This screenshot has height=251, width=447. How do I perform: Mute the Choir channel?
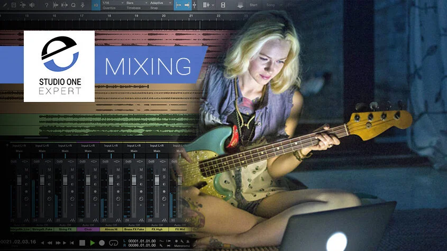click(x=95, y=170)
